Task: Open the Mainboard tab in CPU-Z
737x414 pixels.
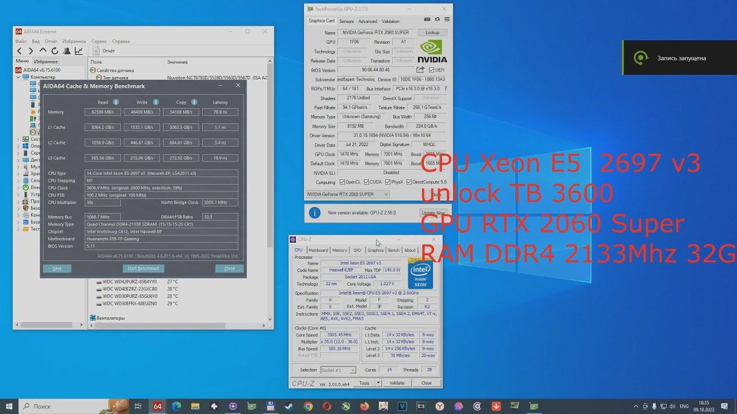Action: pos(318,250)
